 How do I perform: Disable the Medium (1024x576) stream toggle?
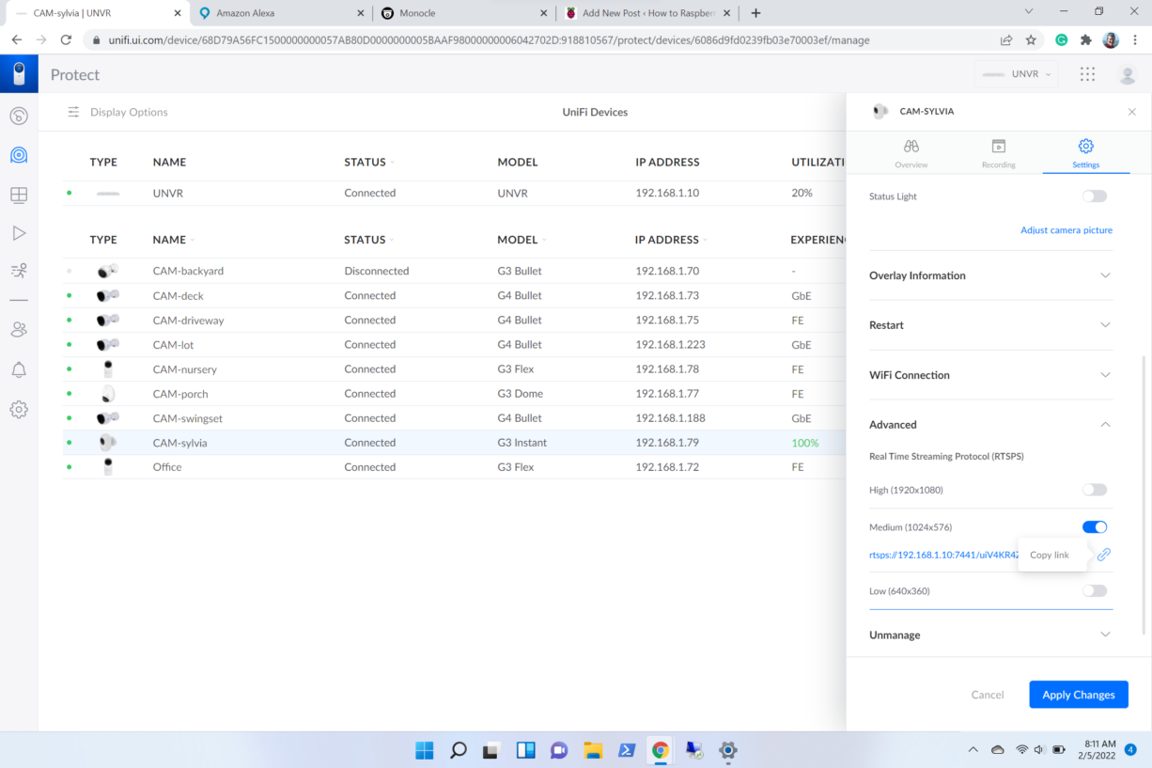[x=1095, y=527]
